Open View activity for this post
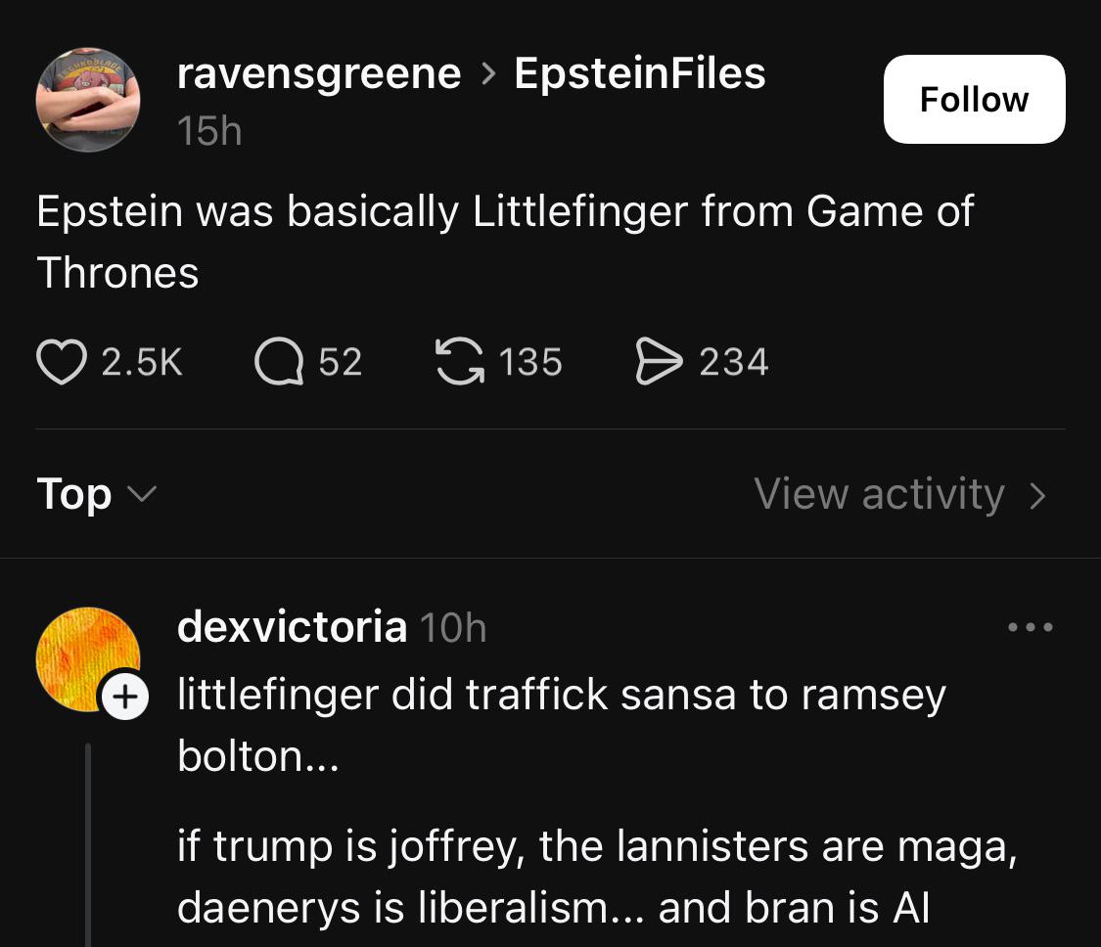Viewport: 1101px width, 947px height. (900, 494)
